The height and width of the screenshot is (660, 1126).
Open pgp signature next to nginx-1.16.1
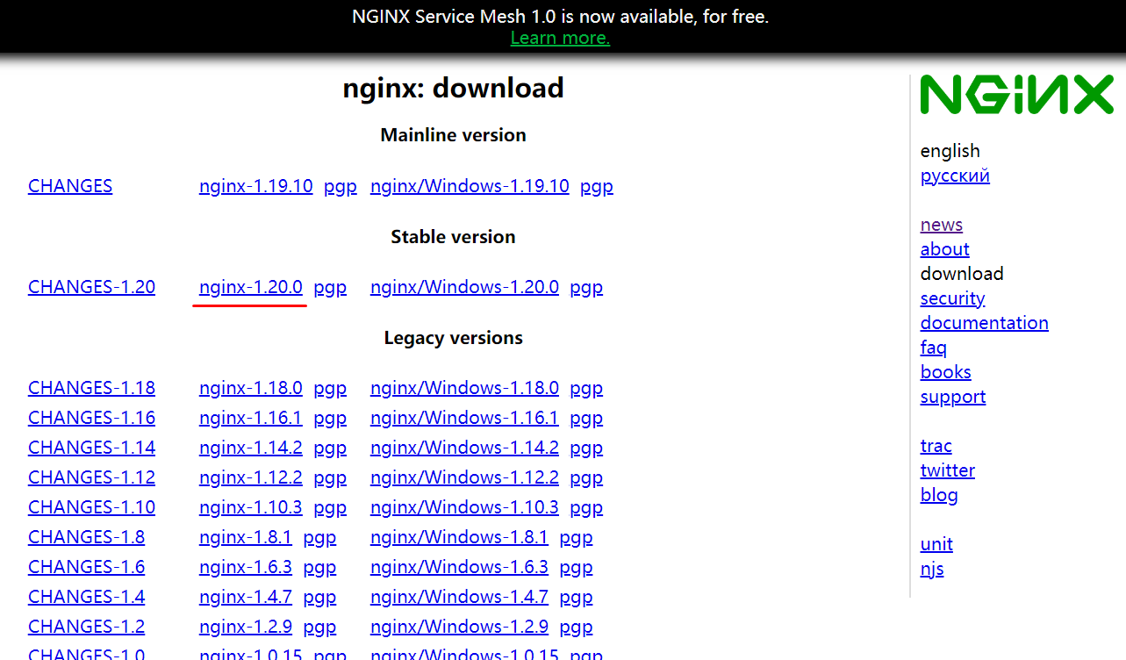click(330, 418)
